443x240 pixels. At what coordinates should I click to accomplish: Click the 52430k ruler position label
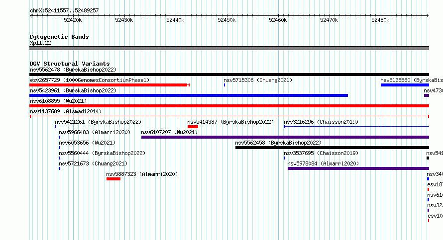click(x=124, y=20)
